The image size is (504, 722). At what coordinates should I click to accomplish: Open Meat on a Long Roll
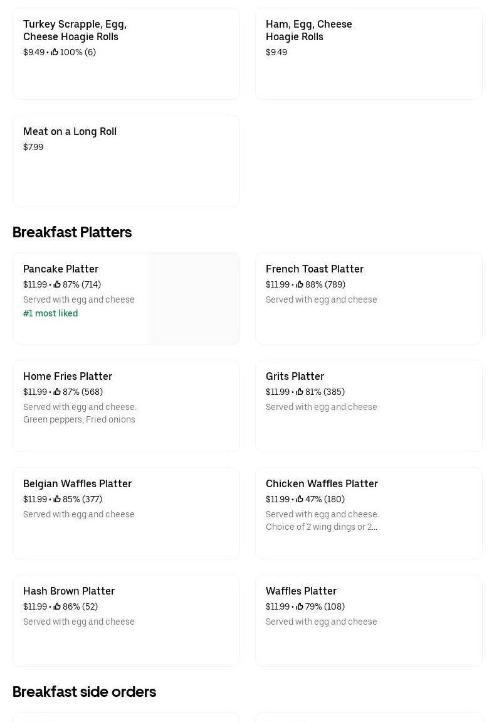70,131
